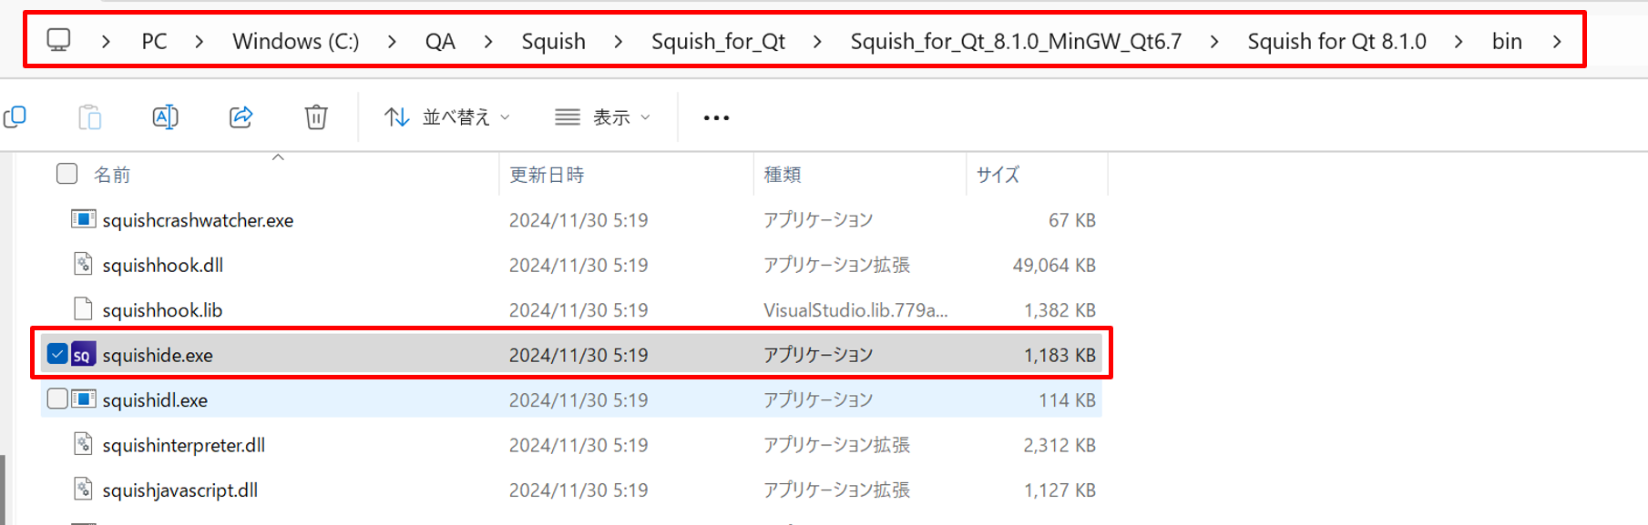Toggle the select-all checkbox beside 名前
Screen dimensions: 1648x525
point(67,174)
